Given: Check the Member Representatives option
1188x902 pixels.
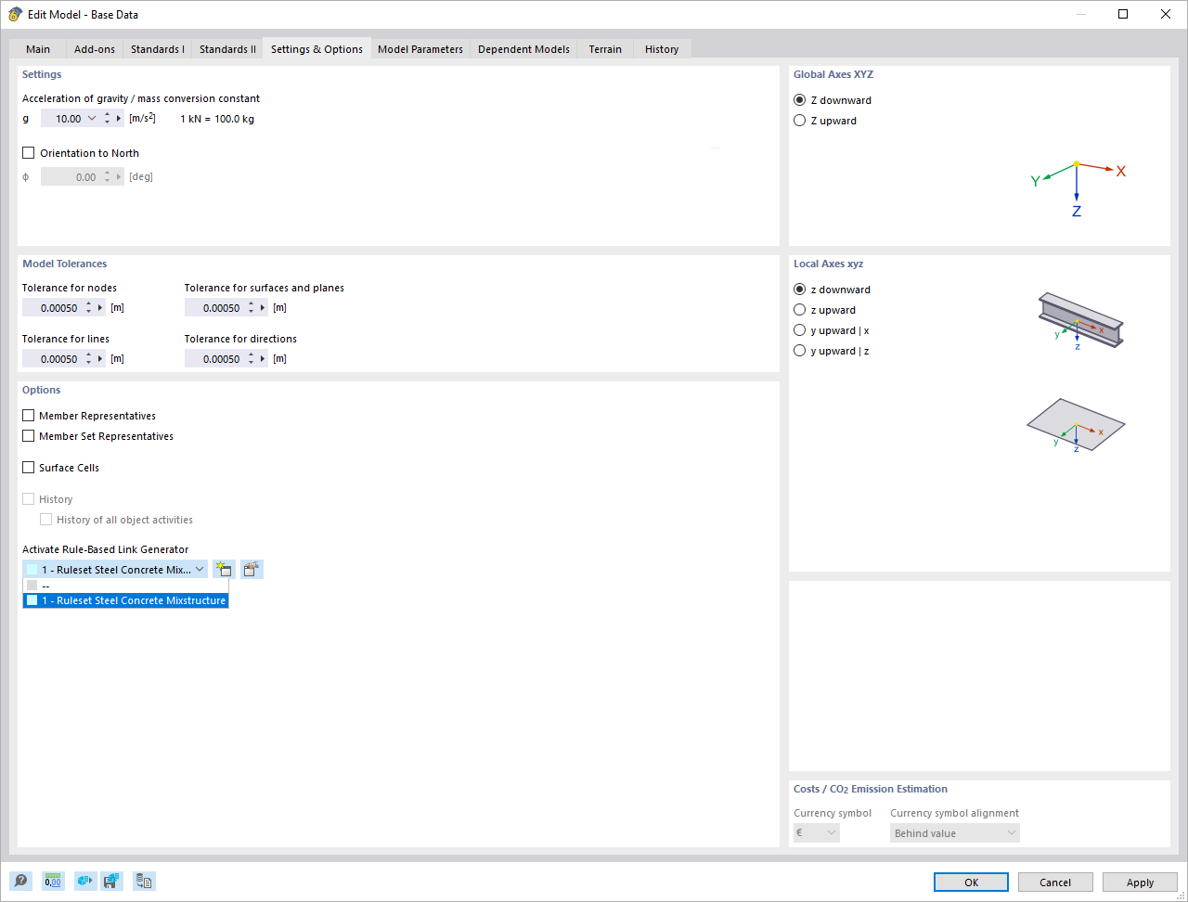Looking at the screenshot, I should point(28,415).
